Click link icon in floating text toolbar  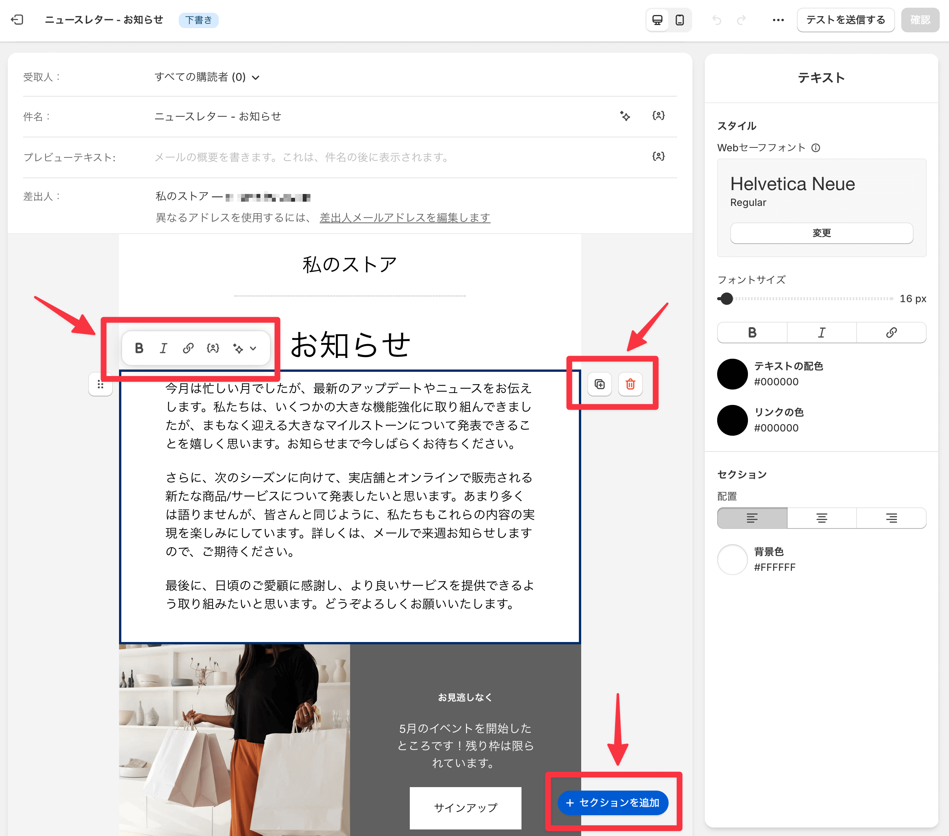click(188, 348)
